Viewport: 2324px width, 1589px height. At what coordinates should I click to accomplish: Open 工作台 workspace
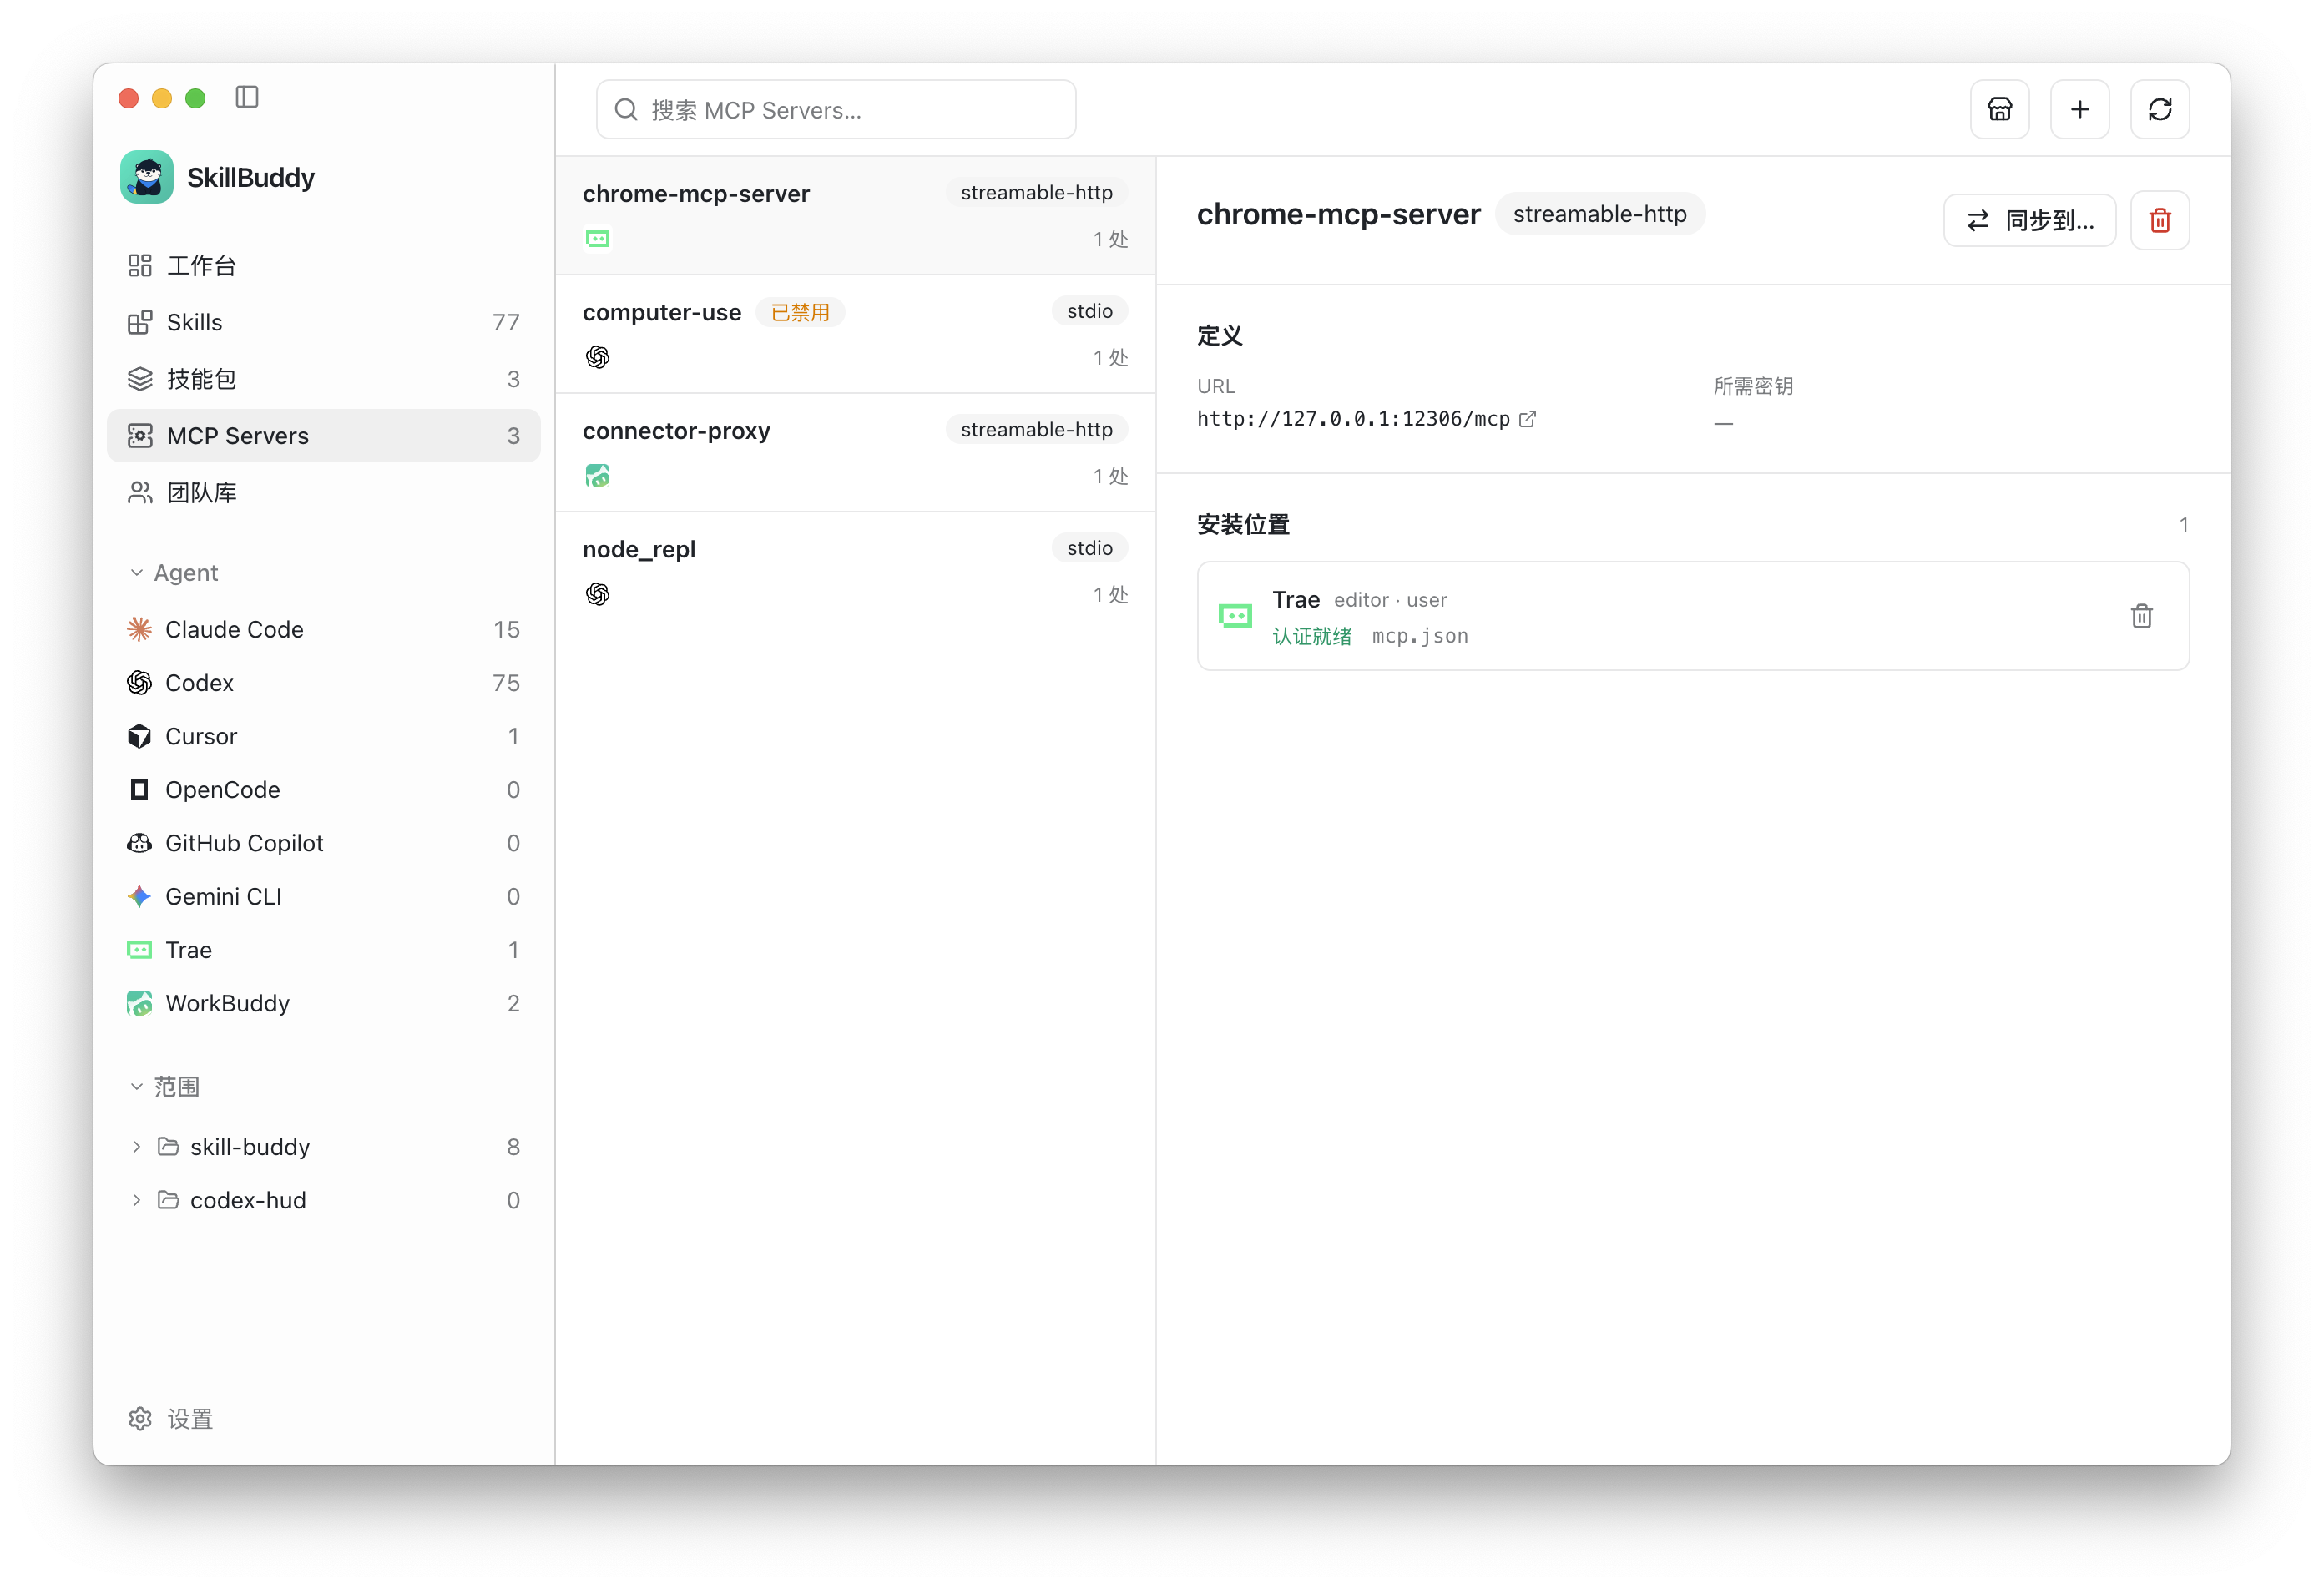tap(323, 265)
